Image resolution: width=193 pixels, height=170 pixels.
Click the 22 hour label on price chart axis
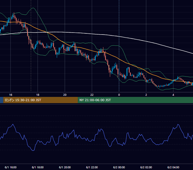[92, 95]
